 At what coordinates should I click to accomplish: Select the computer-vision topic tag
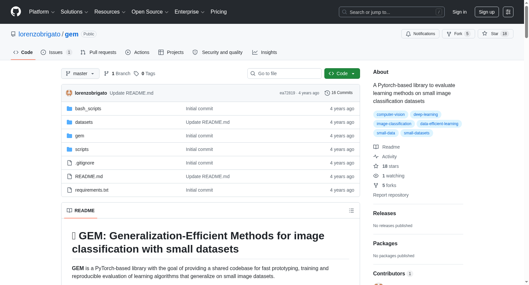[x=390, y=115]
